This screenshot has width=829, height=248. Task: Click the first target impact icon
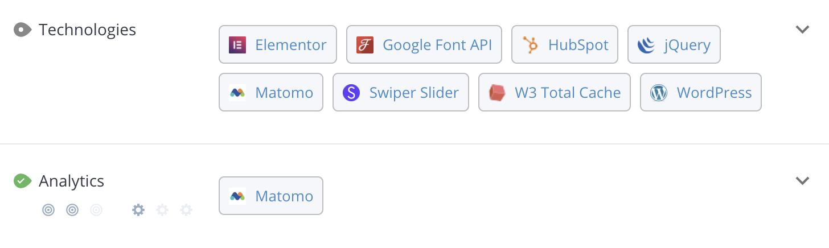[x=48, y=210]
